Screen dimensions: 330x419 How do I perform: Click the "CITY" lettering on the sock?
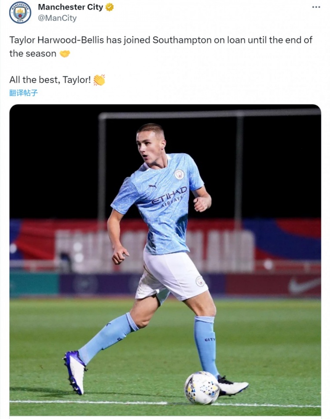pyautogui.click(x=210, y=339)
